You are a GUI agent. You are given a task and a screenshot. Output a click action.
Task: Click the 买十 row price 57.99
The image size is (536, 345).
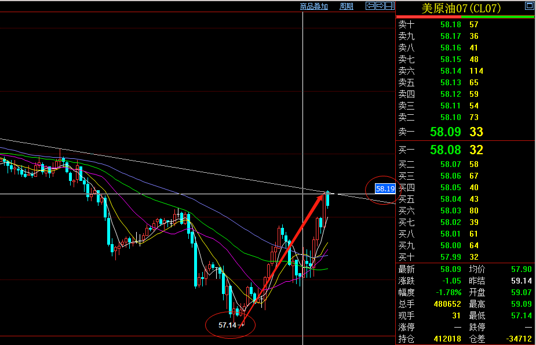[450, 257]
